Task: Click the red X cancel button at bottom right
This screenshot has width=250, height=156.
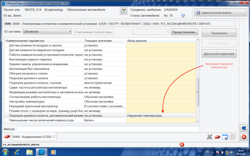Action: 244,137
